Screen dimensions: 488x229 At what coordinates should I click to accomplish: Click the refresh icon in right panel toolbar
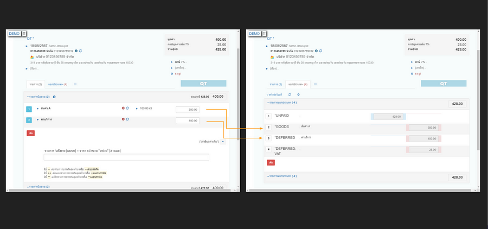pyautogui.click(x=289, y=94)
